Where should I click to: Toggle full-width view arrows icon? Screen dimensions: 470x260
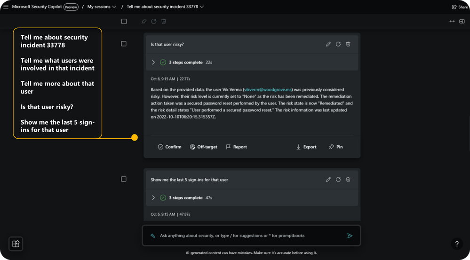[x=452, y=21]
